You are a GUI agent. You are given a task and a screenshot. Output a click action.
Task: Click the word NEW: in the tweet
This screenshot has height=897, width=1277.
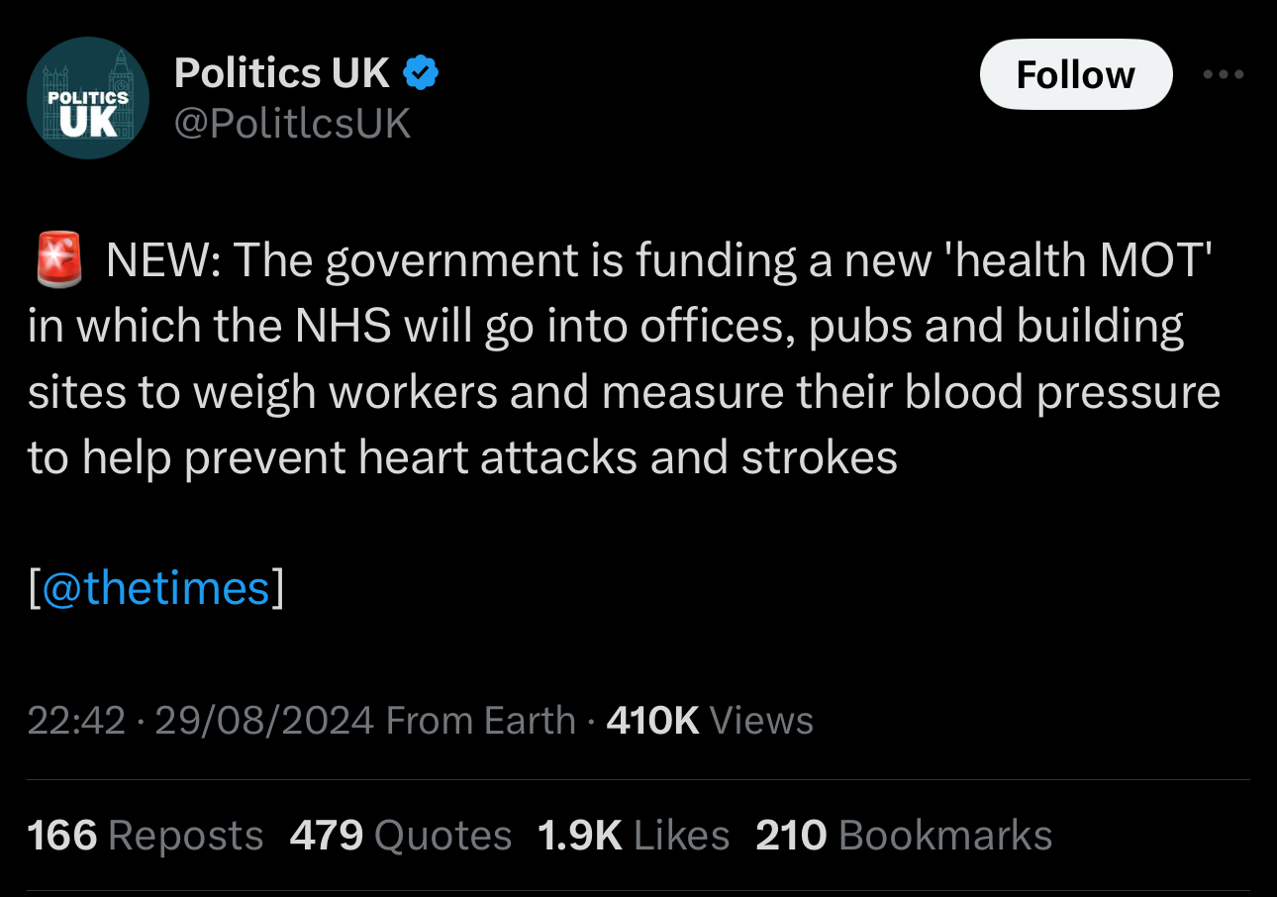click(162, 261)
